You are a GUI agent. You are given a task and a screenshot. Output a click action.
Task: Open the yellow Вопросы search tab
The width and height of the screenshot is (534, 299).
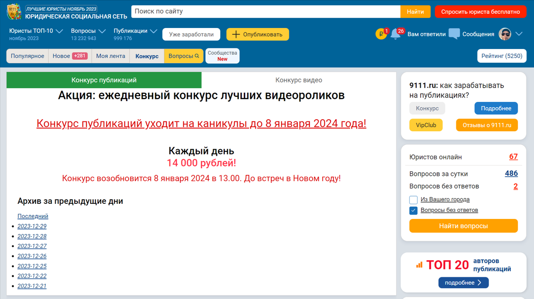point(184,56)
